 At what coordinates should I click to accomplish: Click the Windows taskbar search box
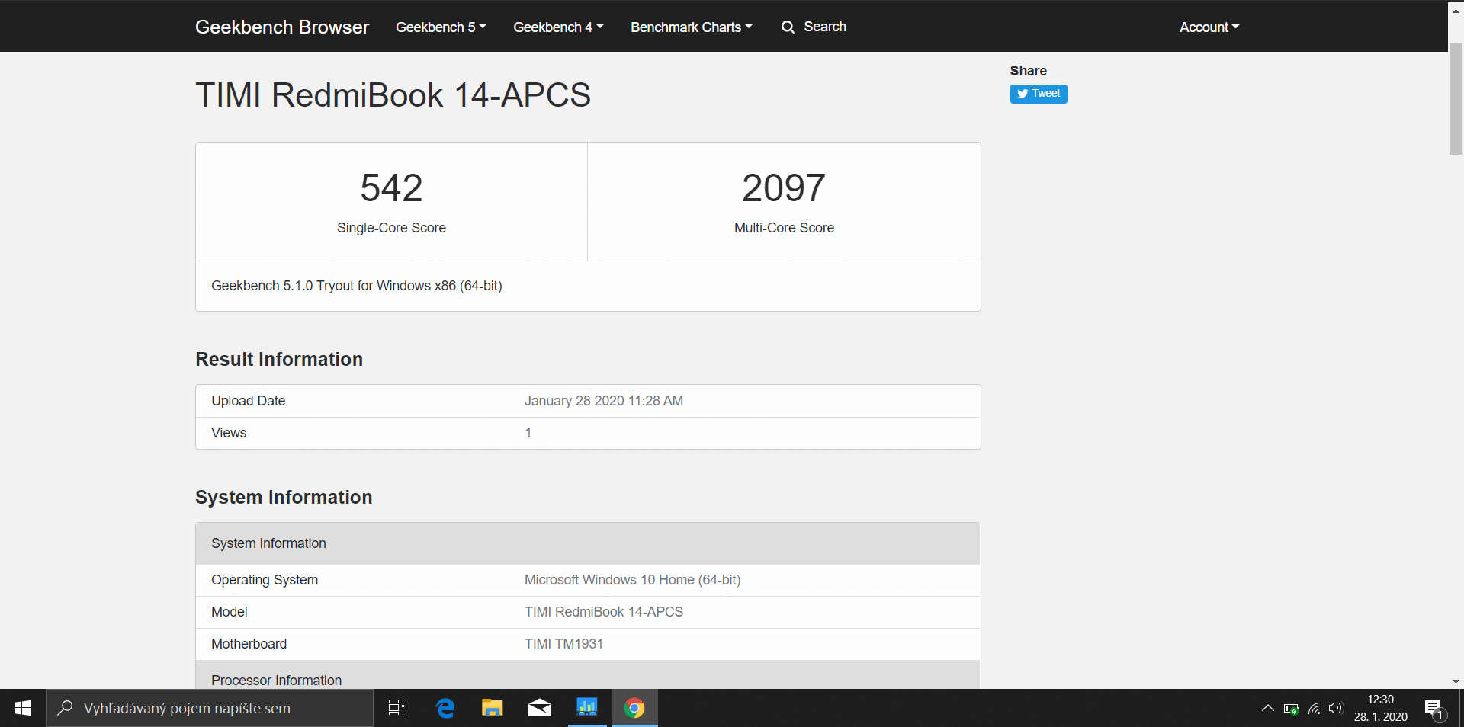210,708
